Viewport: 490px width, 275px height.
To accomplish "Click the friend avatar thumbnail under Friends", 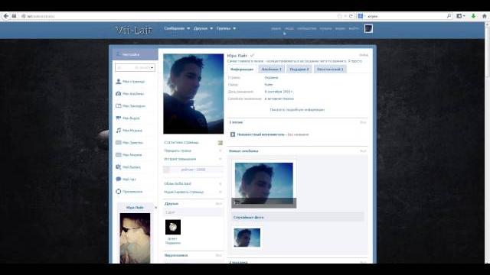I will [173, 227].
